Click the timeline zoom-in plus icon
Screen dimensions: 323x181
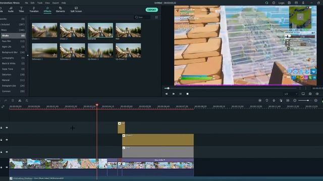pyautogui.click(x=316, y=101)
